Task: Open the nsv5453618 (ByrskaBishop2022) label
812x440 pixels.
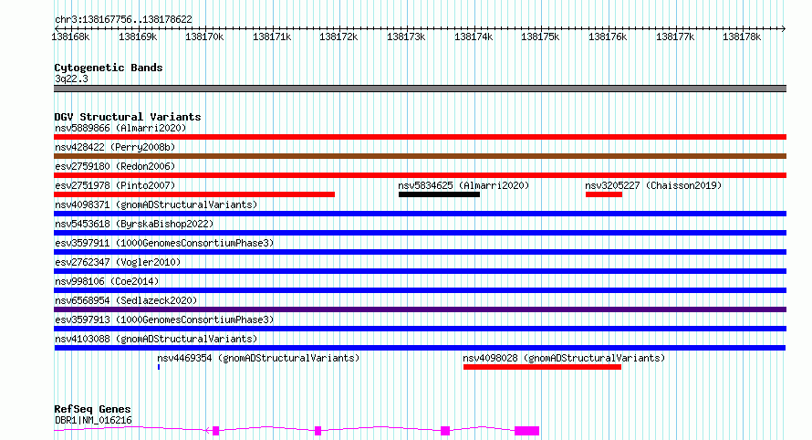Action: click(134, 224)
